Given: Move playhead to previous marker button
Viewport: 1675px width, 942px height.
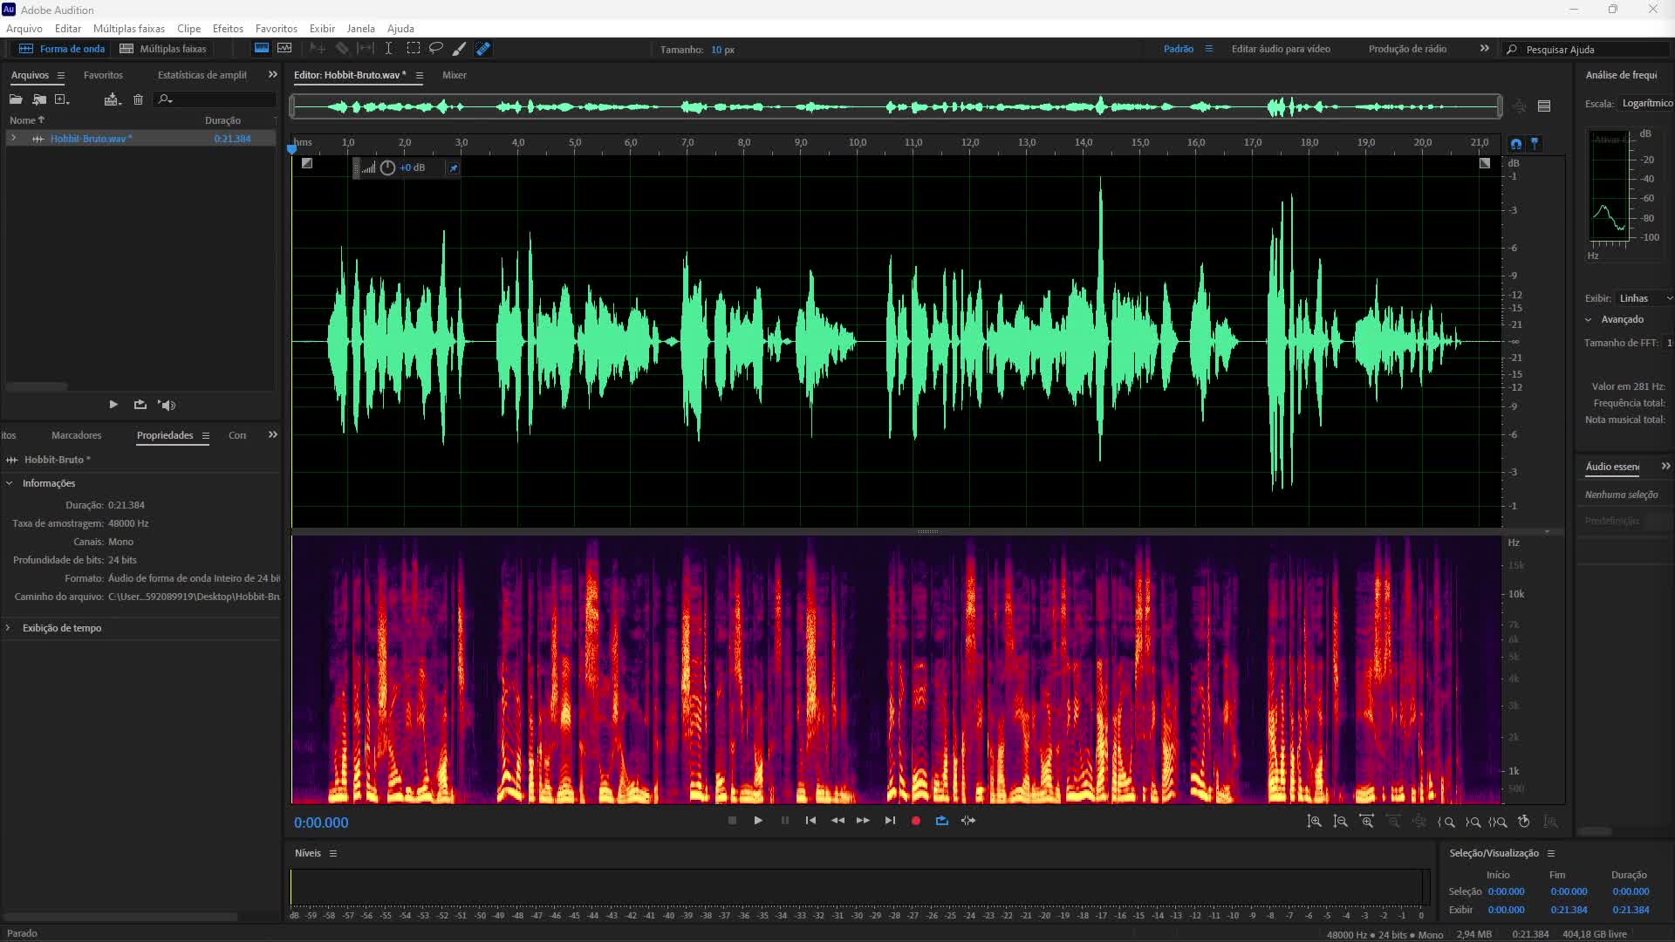Looking at the screenshot, I should pyautogui.click(x=810, y=821).
